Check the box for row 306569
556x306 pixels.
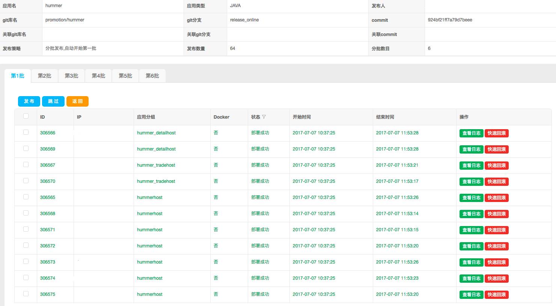[26, 148]
